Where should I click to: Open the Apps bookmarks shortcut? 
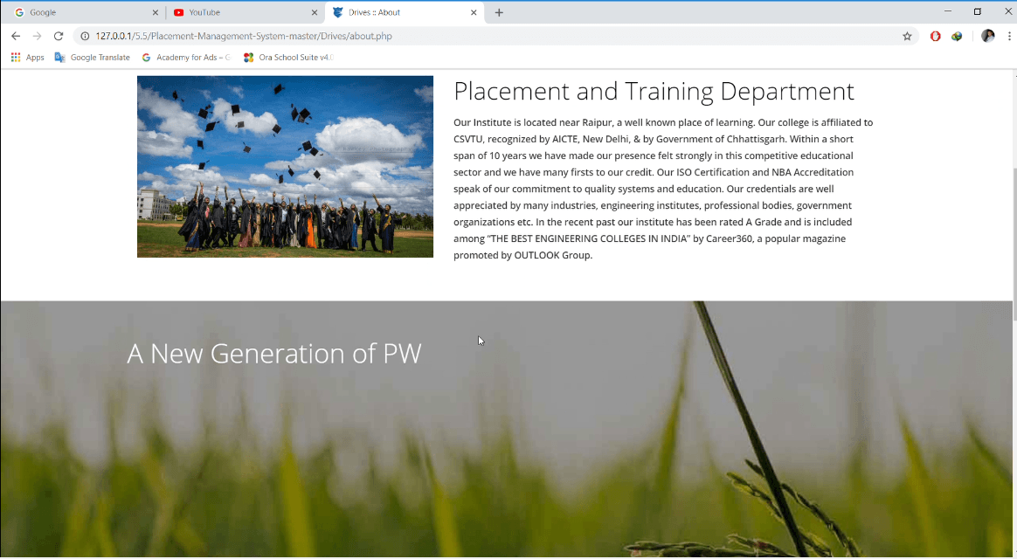pos(27,58)
